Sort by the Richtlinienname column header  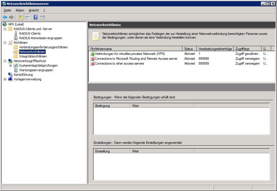135,49
